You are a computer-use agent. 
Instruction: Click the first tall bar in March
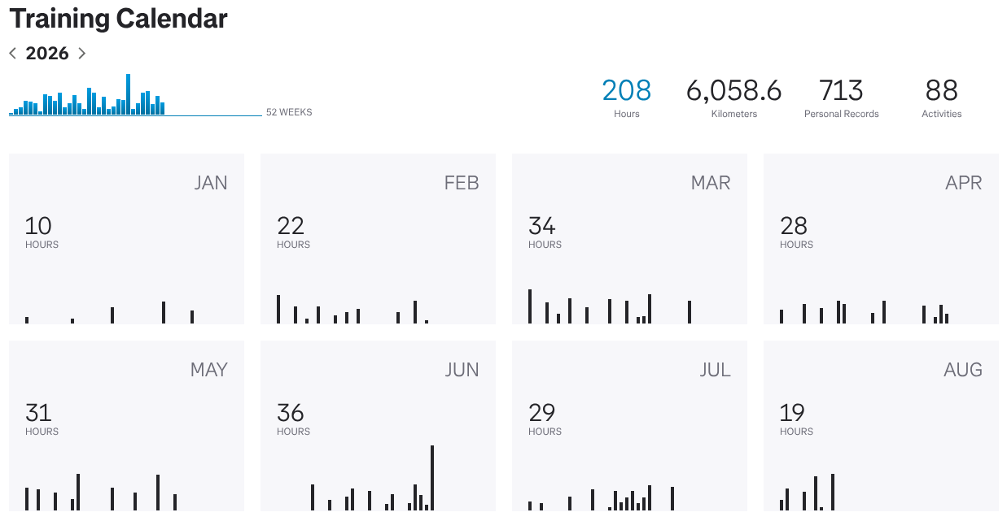pos(530,306)
